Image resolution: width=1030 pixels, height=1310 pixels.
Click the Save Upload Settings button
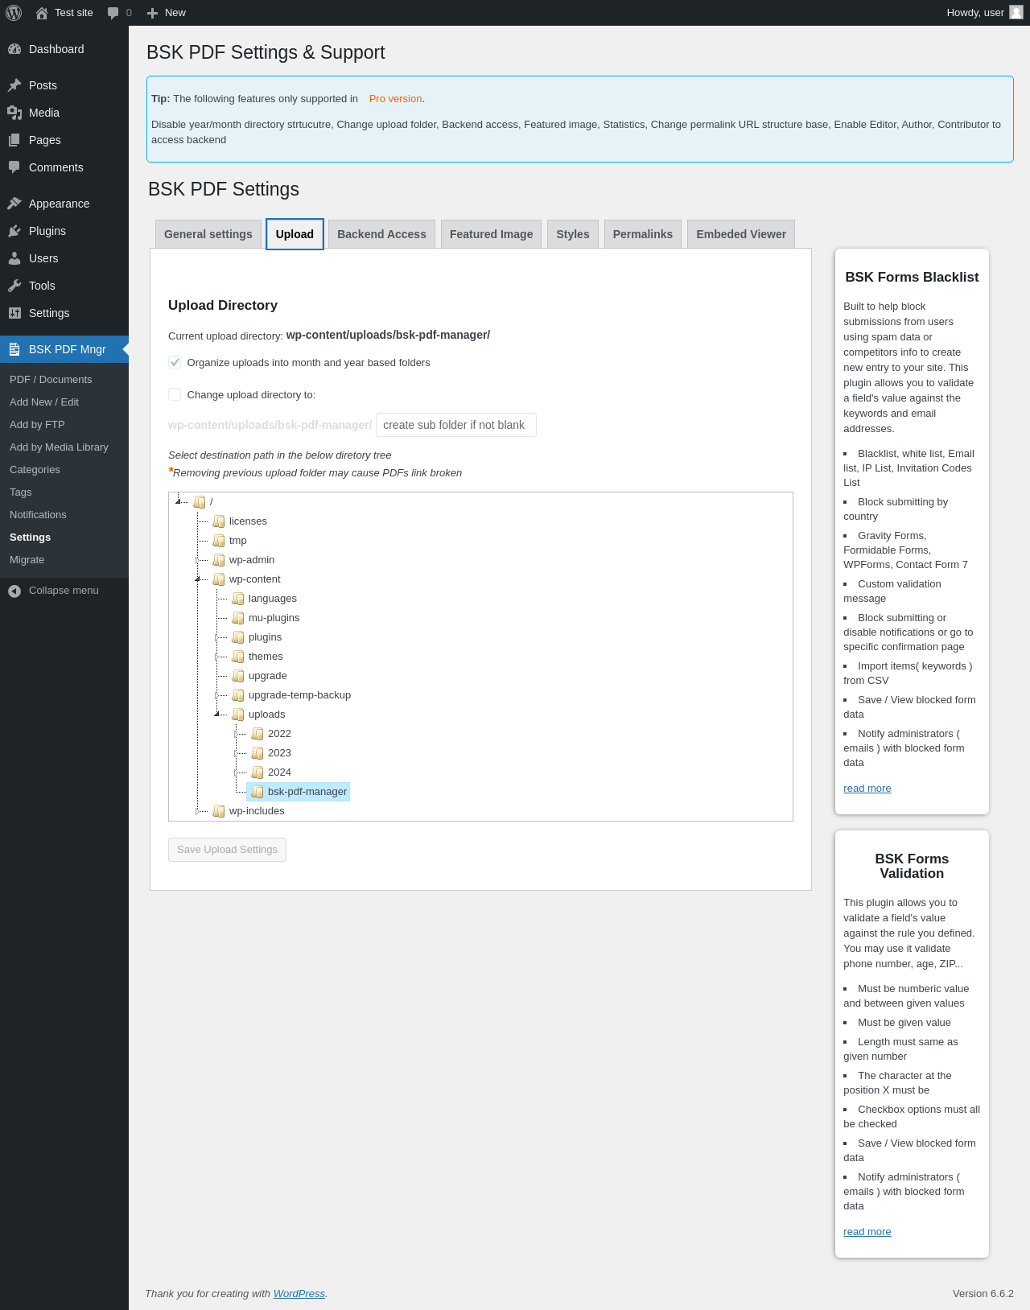[227, 850]
